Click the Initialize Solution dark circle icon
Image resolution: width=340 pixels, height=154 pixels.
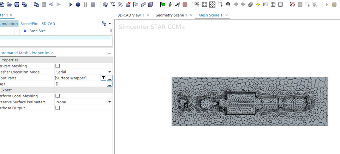[78, 5]
